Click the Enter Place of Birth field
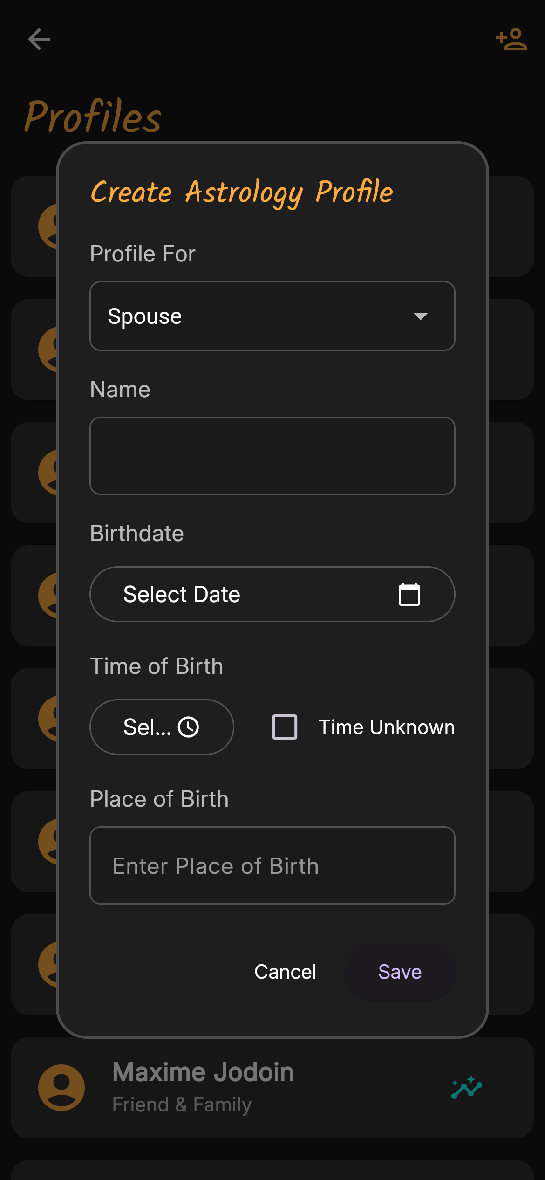 click(272, 866)
